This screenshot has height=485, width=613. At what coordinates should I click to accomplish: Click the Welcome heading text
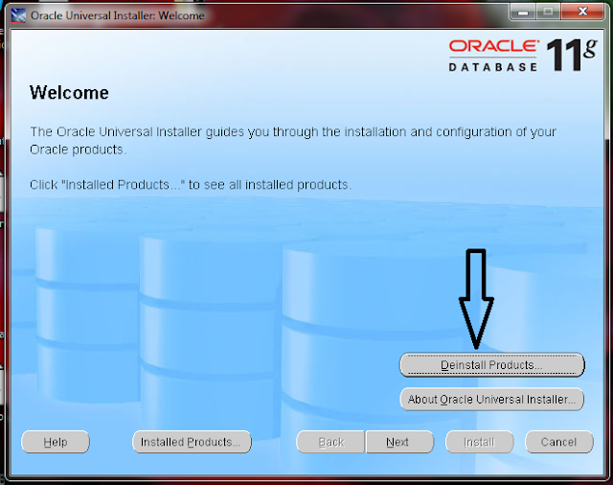pos(69,93)
